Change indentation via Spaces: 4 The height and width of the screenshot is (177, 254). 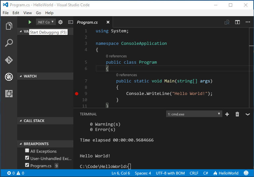(143, 173)
